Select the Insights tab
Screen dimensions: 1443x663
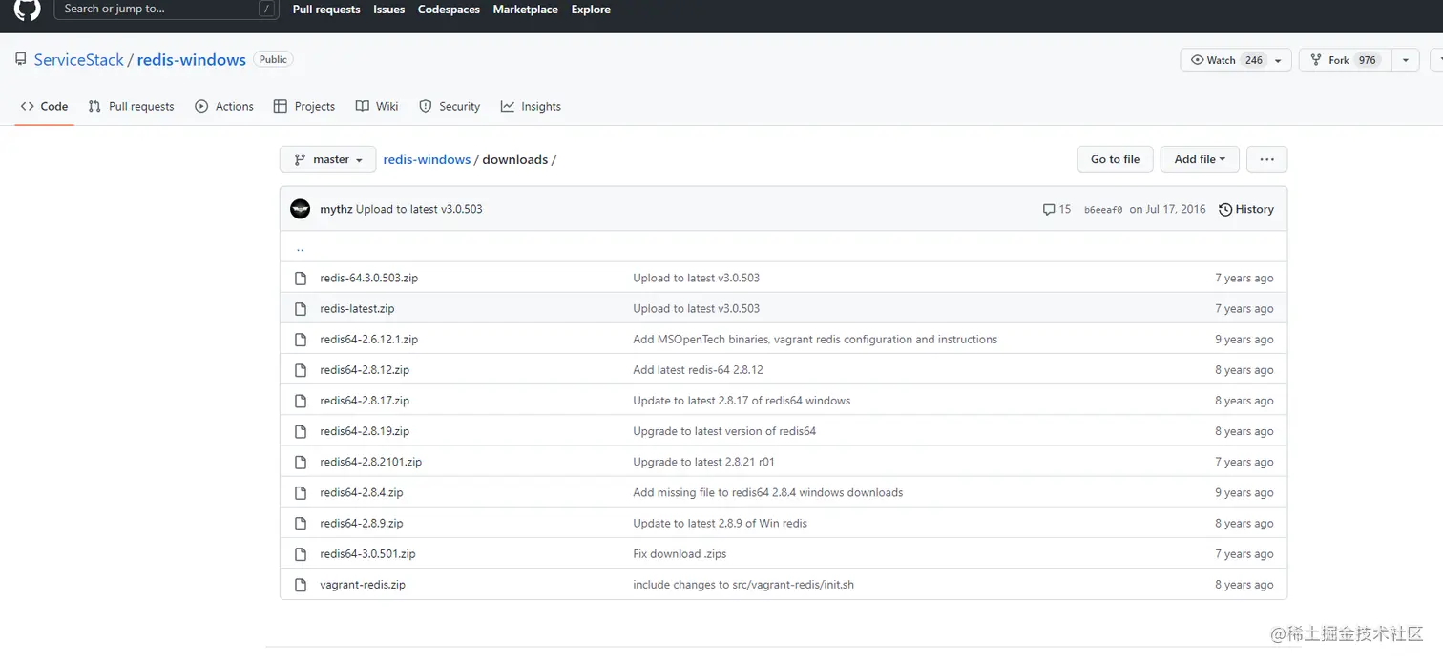coord(532,106)
